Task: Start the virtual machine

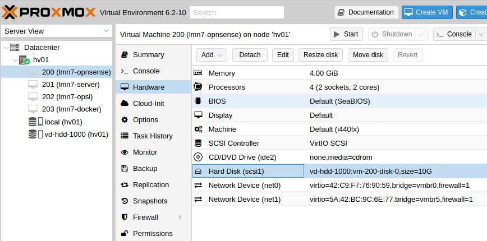Action: (346, 34)
